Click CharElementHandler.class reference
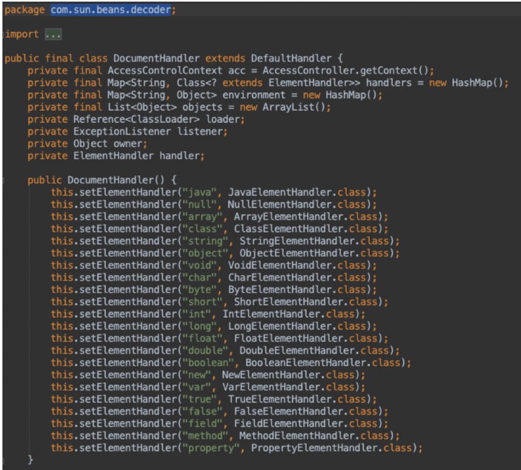Viewport: 521px width, 470px height. click(x=297, y=278)
